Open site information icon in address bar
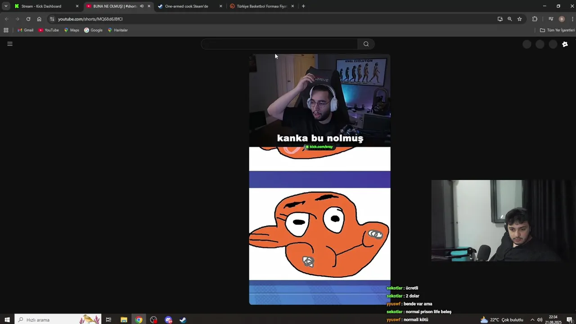 point(52,19)
